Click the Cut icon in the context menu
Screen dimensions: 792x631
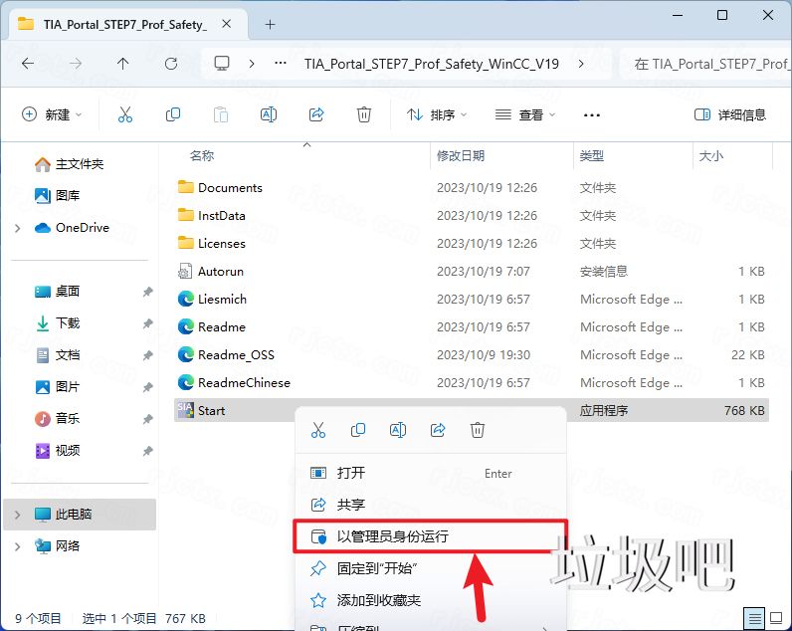point(318,430)
